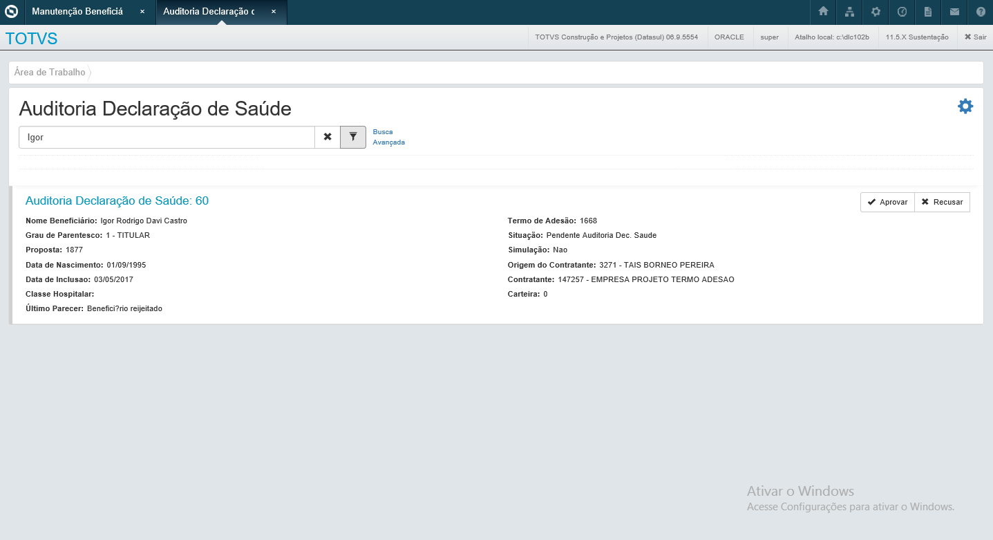Click the gauge dashboard icon

click(x=902, y=12)
